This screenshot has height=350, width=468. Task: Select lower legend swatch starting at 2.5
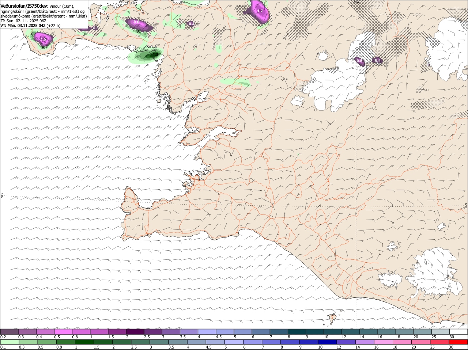[140, 342]
